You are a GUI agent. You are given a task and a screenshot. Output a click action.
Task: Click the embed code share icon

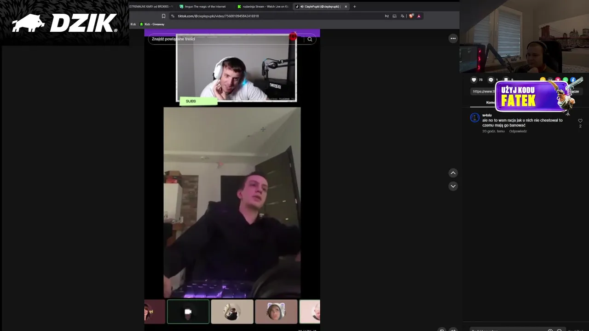click(x=550, y=80)
